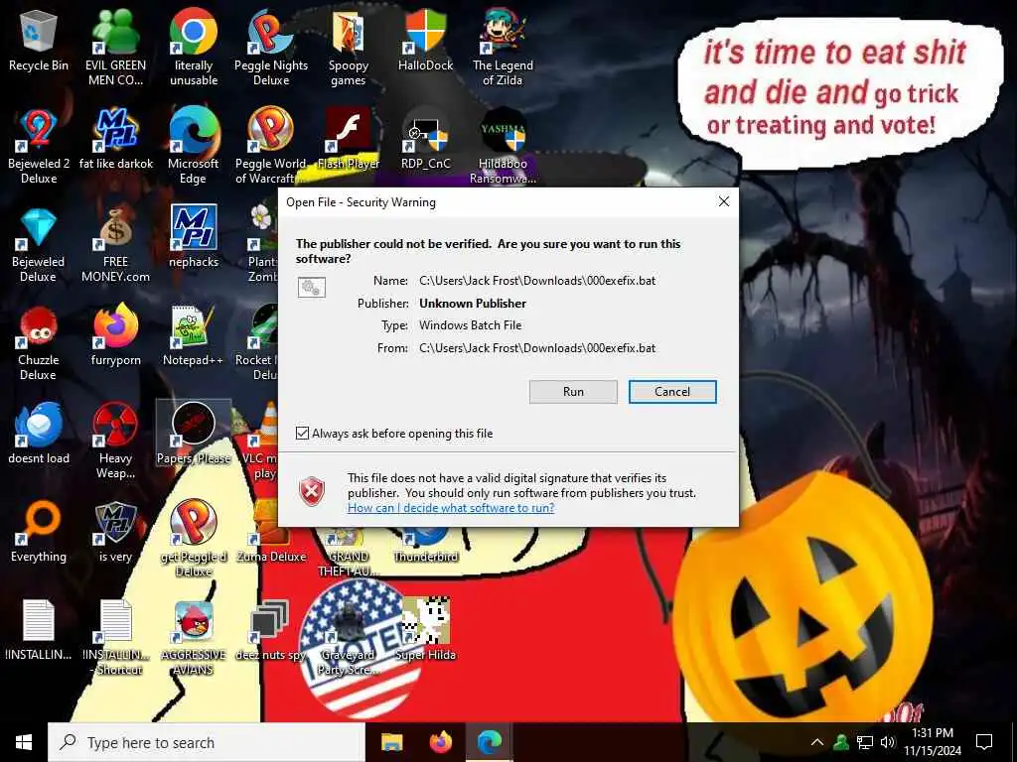Select the 'literally unusable' Chrome shortcut
The height and width of the screenshot is (762, 1017).
coord(194,46)
